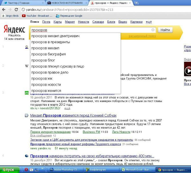Open the YouTube Broadcast bookmark
Image resolution: width=191 pixels, height=173 pixels.
[x=33, y=16]
